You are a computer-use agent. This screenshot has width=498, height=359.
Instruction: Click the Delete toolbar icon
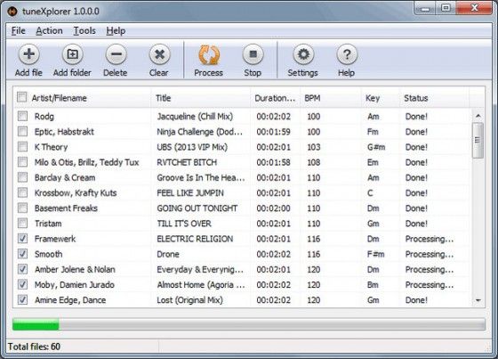tap(116, 54)
